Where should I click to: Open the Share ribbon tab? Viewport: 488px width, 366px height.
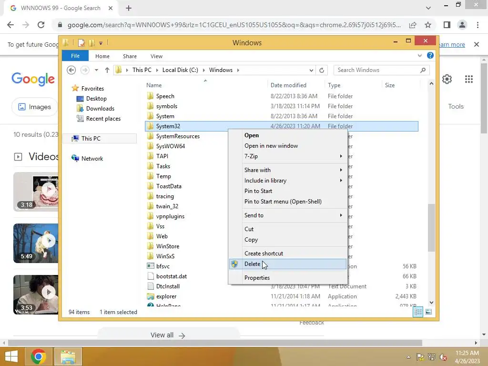coord(130,56)
